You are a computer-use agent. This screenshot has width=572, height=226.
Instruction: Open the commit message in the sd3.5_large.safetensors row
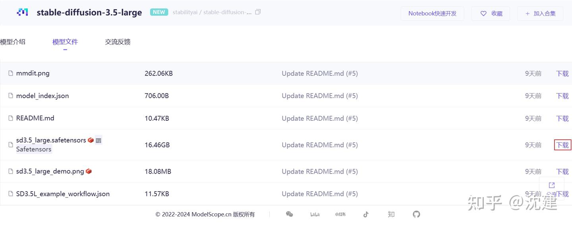[x=320, y=145]
